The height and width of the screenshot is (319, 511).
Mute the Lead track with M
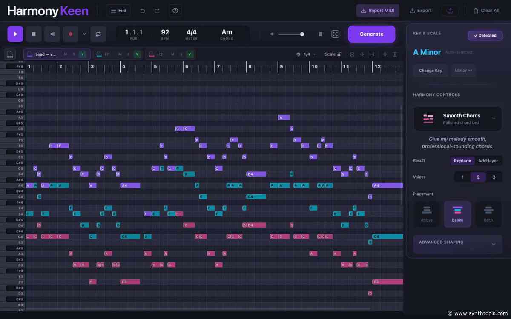pyautogui.click(x=65, y=54)
